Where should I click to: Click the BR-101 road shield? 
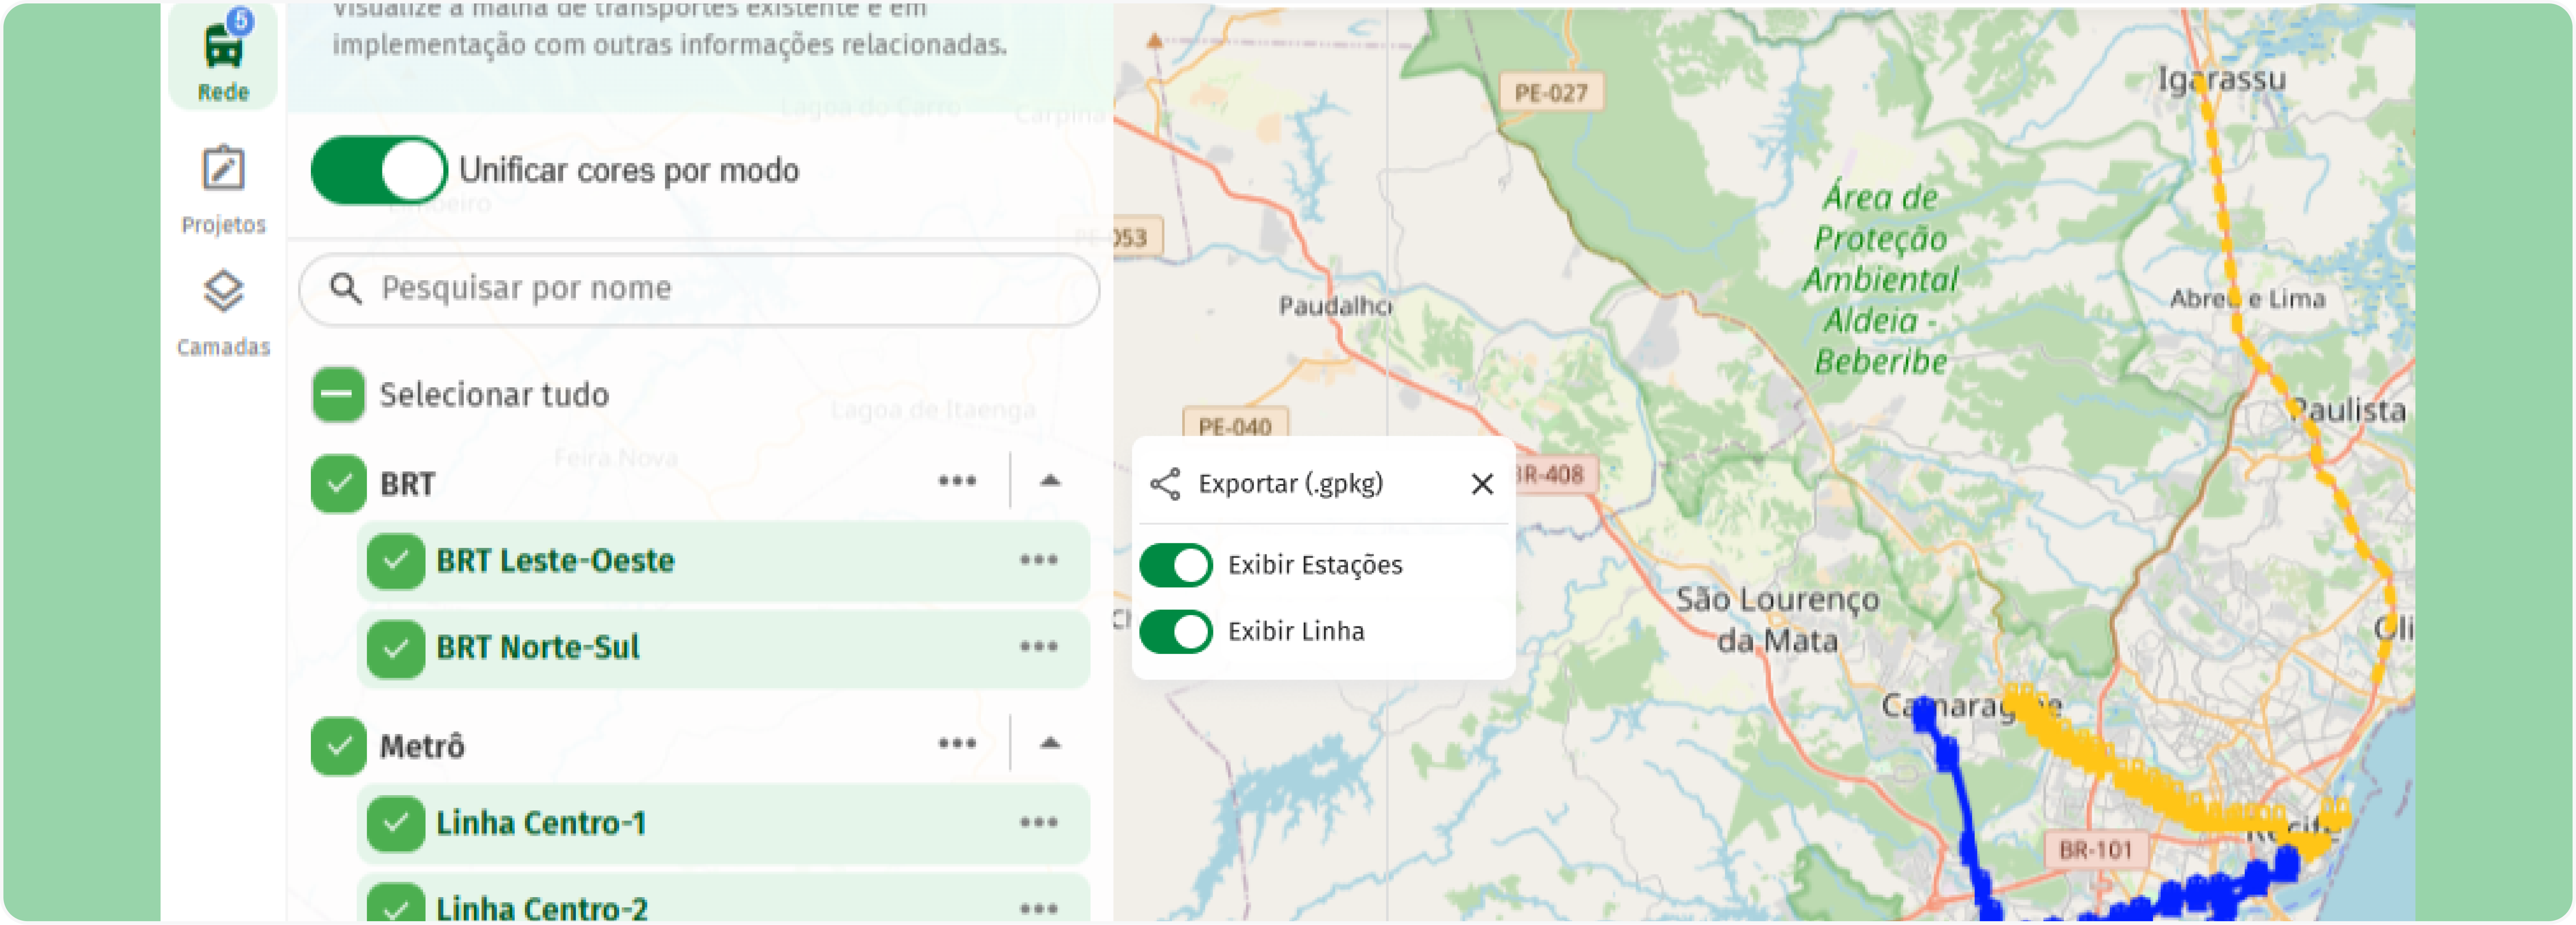coord(2095,850)
